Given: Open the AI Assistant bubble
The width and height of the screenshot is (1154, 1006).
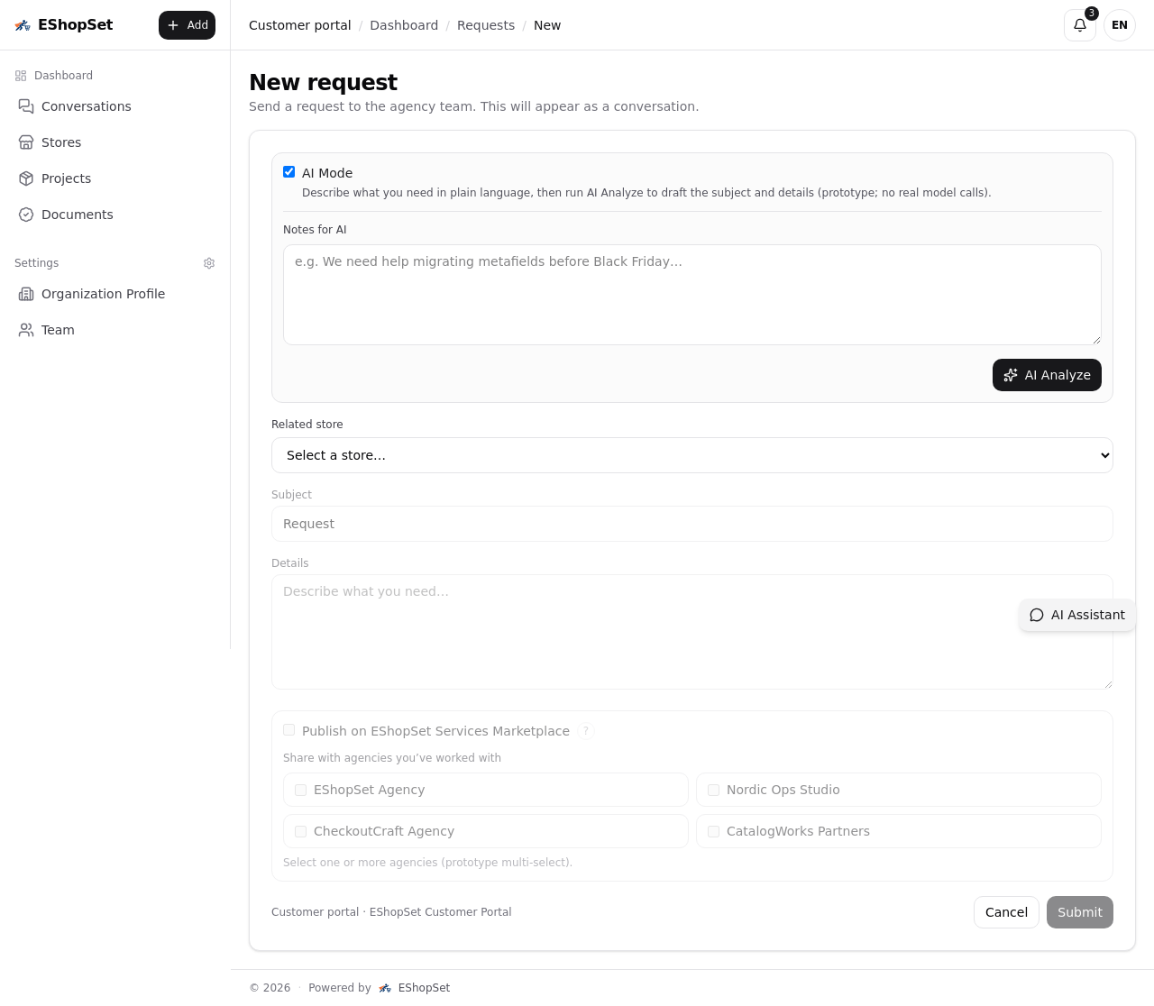Looking at the screenshot, I should tap(1077, 615).
